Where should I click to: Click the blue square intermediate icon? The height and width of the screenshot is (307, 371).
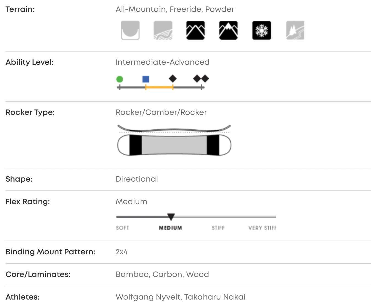pos(146,79)
